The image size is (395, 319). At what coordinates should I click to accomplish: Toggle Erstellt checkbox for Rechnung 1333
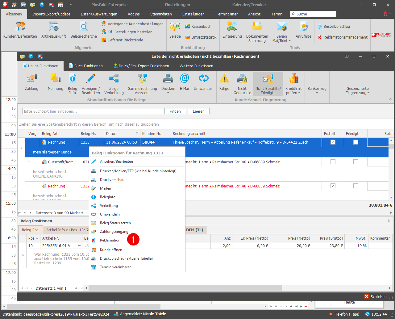pyautogui.click(x=333, y=142)
